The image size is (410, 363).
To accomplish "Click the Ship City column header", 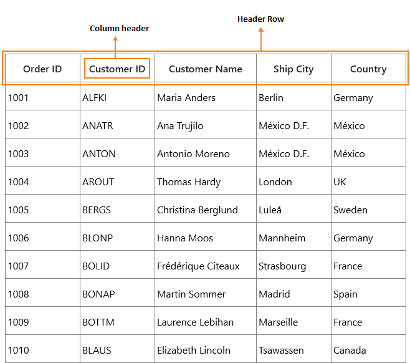I will [x=293, y=69].
